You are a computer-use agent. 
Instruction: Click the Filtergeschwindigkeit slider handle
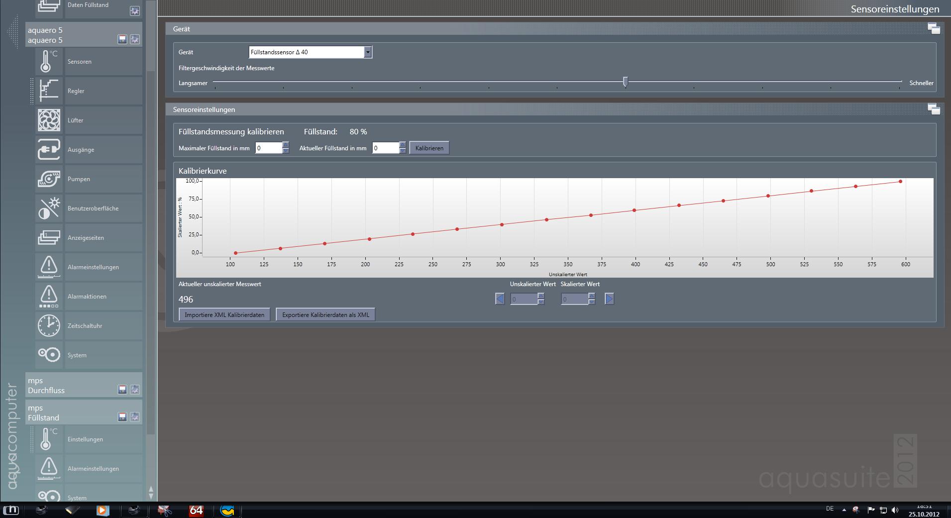[x=626, y=82]
